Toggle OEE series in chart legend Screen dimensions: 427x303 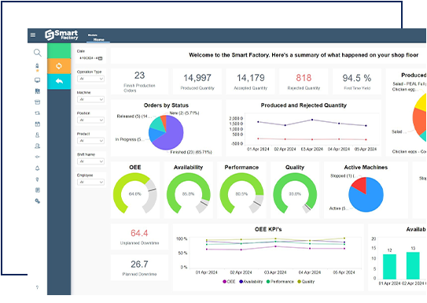[x=229, y=282]
